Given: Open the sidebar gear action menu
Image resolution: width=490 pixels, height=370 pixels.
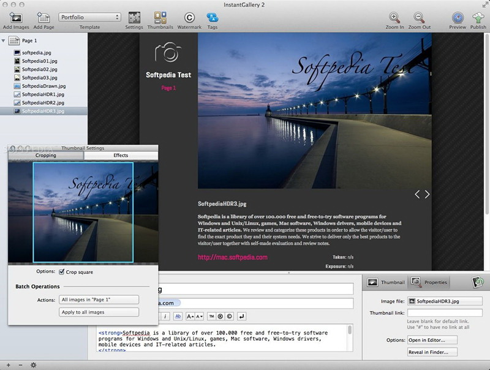Looking at the screenshot, I should (33, 365).
